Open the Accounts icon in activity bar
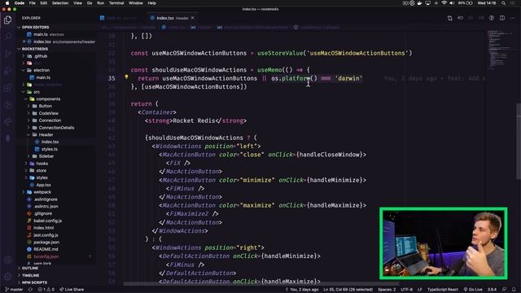 pos(7,260)
